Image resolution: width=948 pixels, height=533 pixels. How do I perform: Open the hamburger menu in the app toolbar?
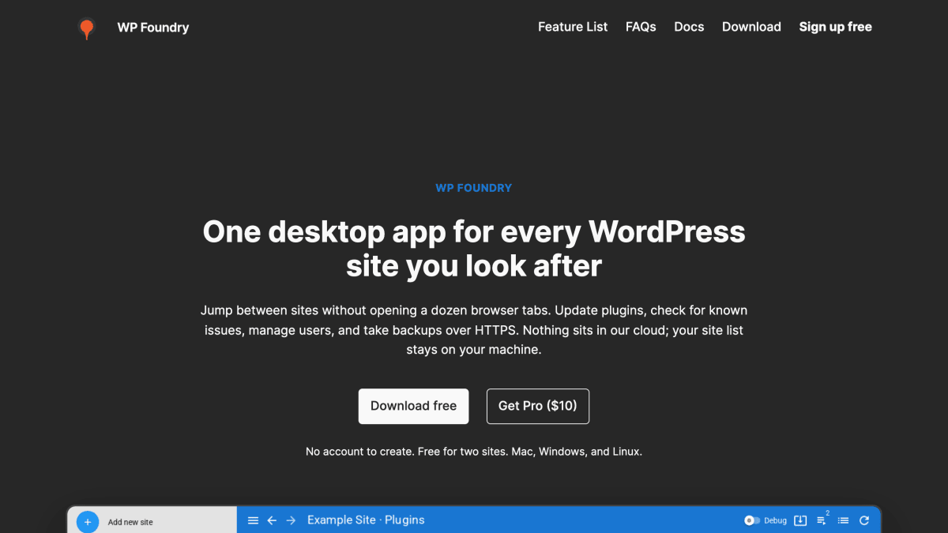point(254,520)
